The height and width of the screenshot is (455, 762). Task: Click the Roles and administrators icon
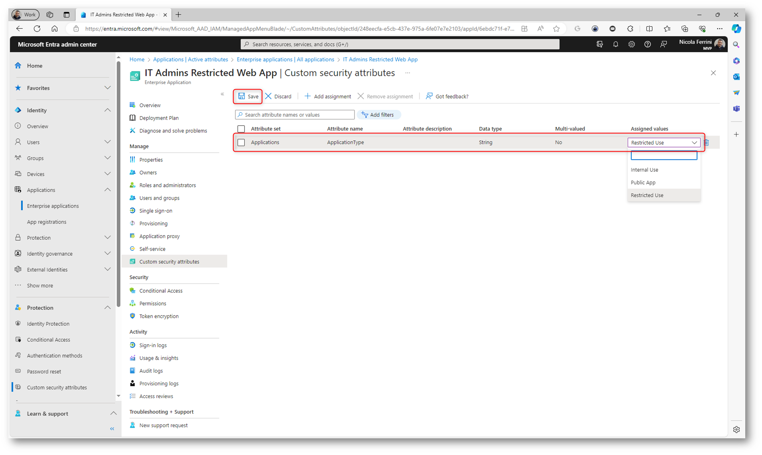click(133, 185)
